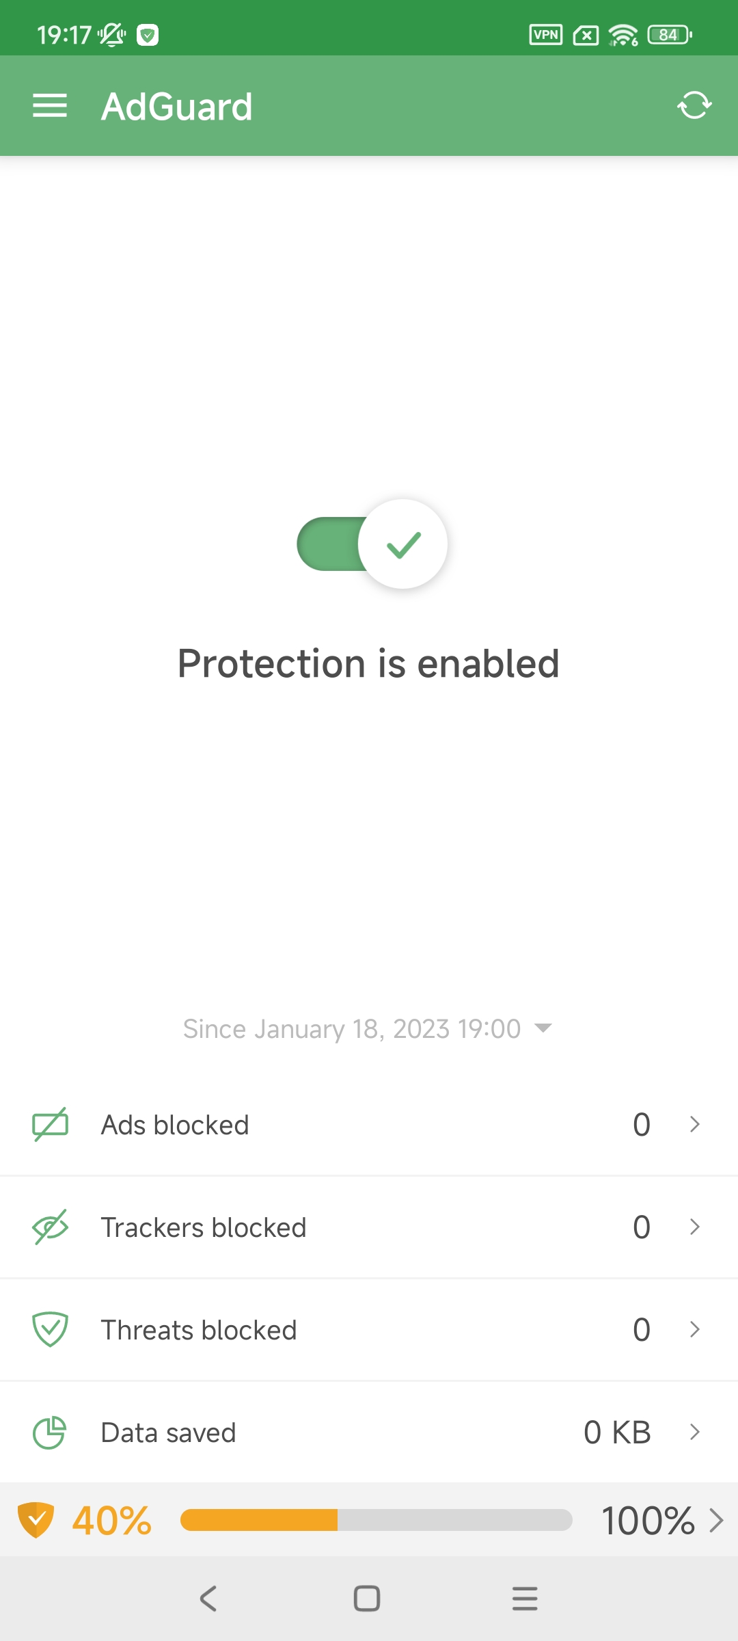
Task: Expand Trackers blocked details with chevron
Action: 695,1227
